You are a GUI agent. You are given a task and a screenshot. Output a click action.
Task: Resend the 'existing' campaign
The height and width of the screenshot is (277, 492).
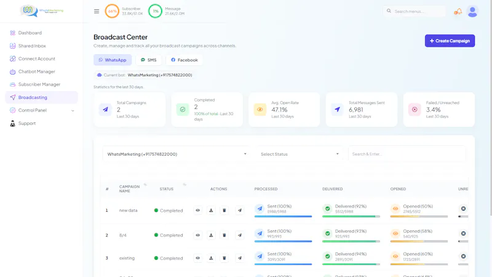(240, 258)
